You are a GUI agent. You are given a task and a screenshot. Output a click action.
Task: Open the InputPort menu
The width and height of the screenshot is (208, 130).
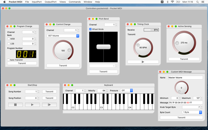(37, 2)
